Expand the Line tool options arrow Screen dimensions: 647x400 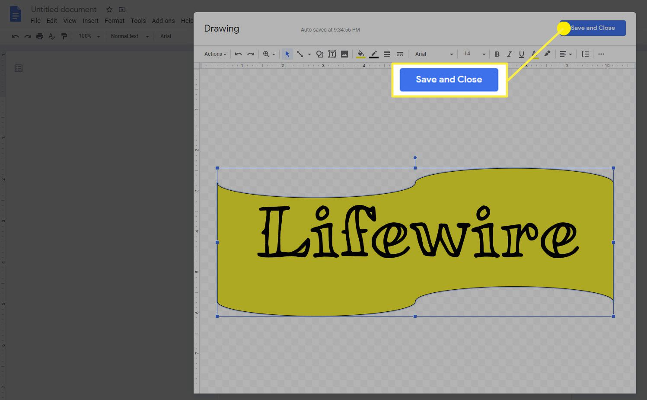[309, 54]
